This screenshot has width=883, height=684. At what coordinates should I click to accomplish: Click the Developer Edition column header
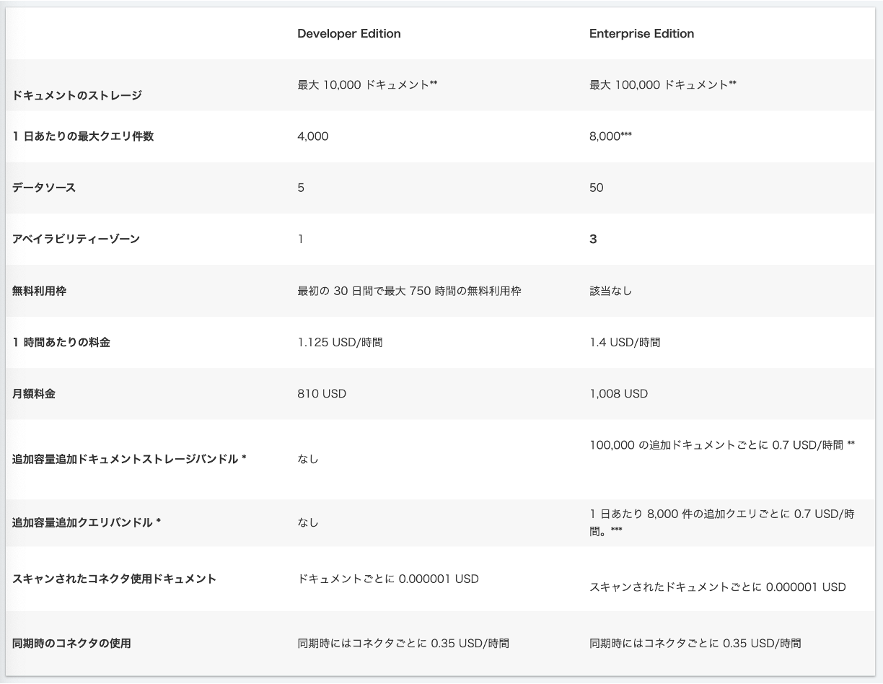(x=349, y=34)
